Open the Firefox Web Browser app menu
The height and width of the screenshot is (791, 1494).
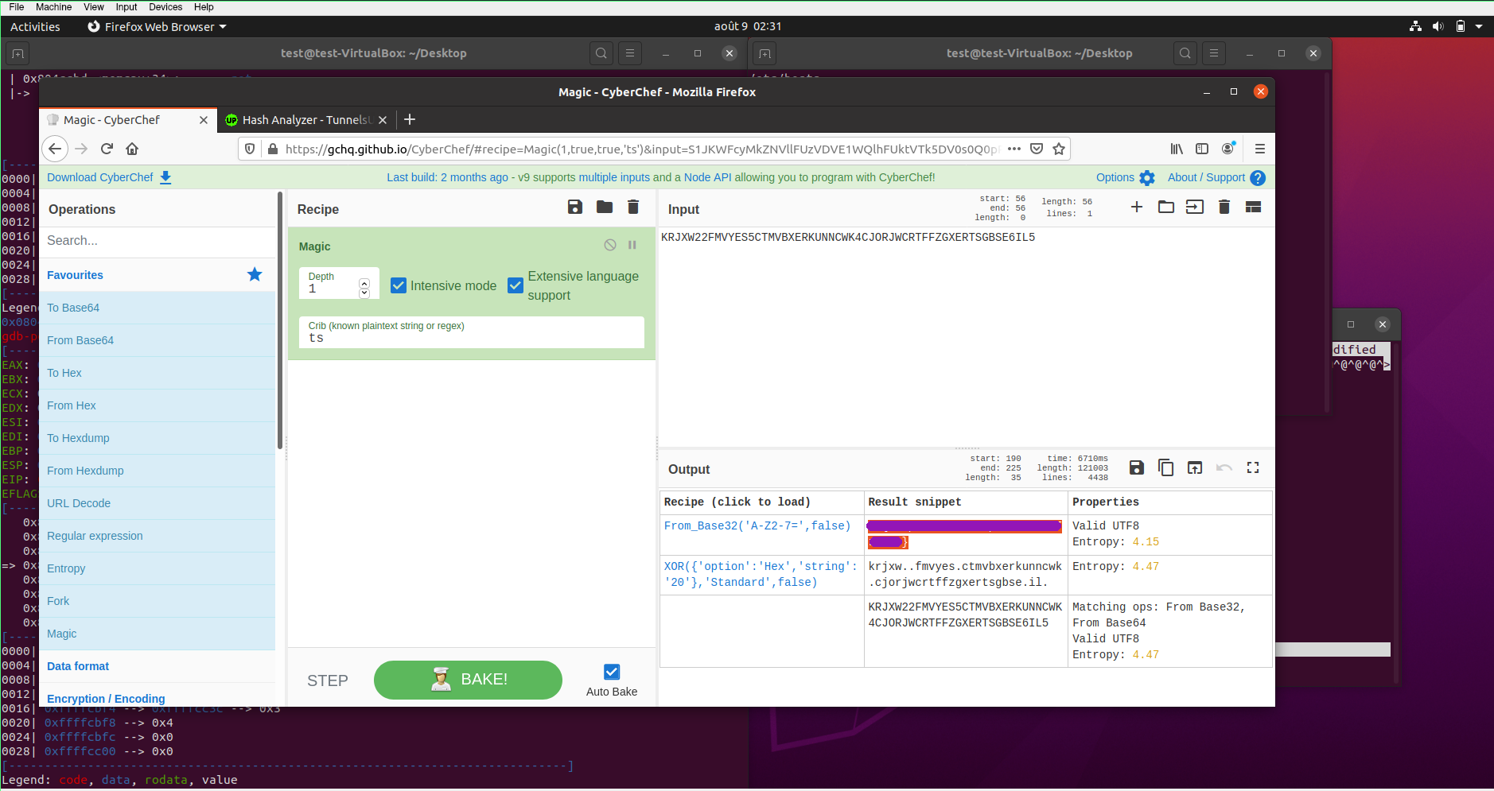pos(158,27)
